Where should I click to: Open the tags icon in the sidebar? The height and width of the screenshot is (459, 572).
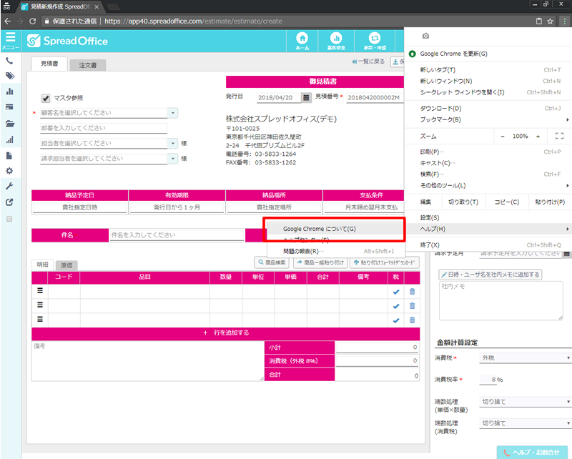tap(10, 76)
